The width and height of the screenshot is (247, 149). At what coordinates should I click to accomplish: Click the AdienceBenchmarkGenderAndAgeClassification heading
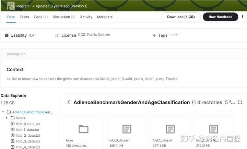132,102
